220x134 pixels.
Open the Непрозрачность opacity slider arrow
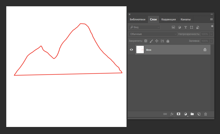(211, 34)
